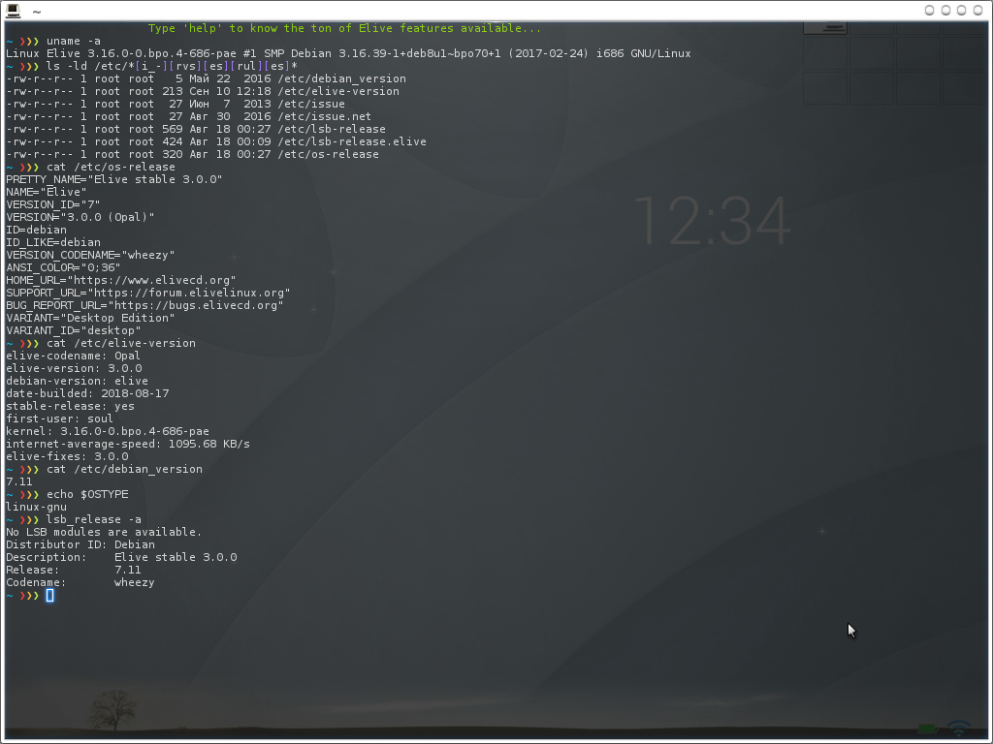Click the '/etc/issue' row dated 2013

[x=176, y=105]
